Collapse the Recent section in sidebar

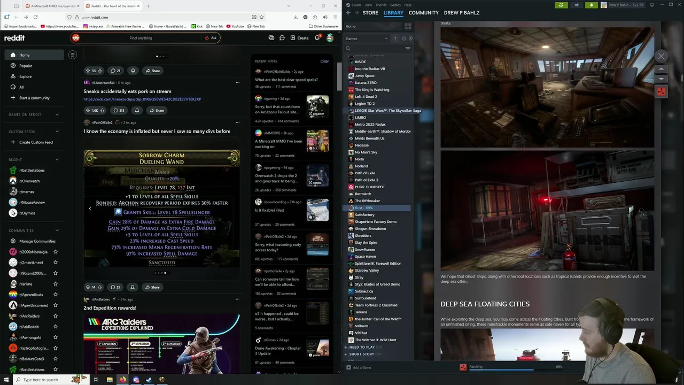coord(57,159)
